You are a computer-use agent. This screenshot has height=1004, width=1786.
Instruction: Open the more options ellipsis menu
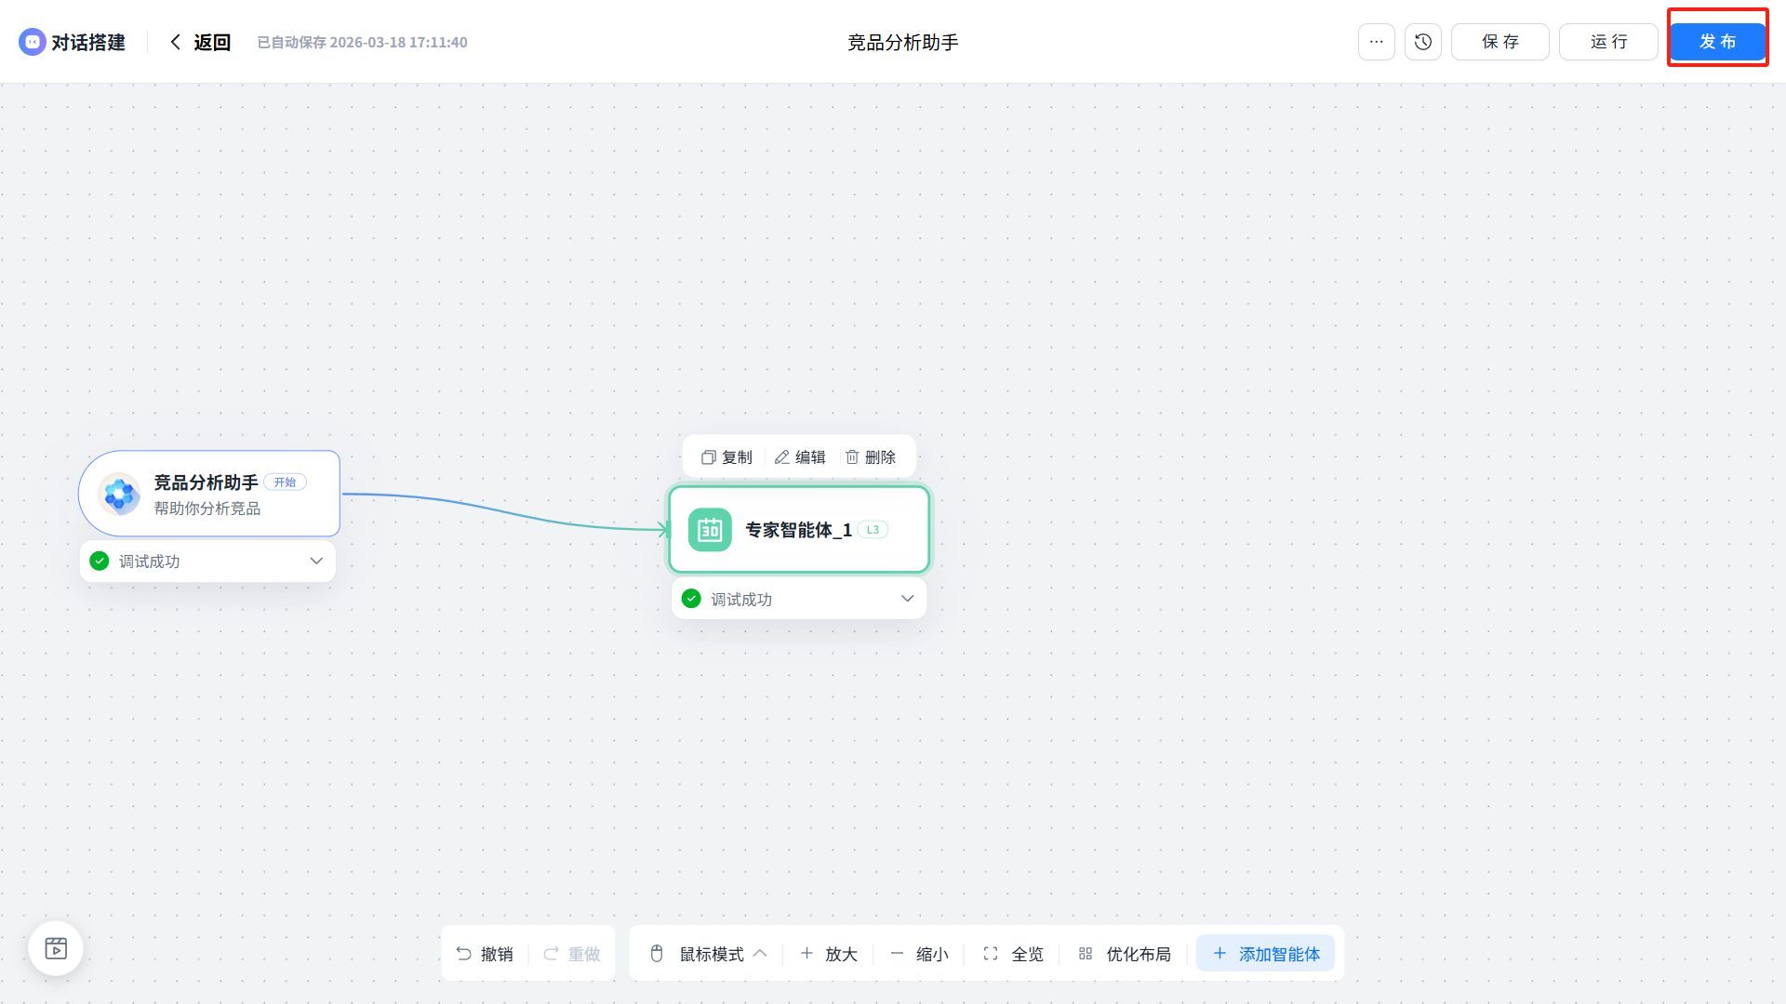click(x=1376, y=42)
